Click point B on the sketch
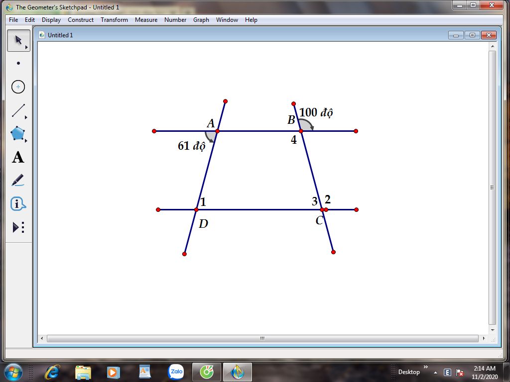The image size is (510, 382). tap(301, 131)
